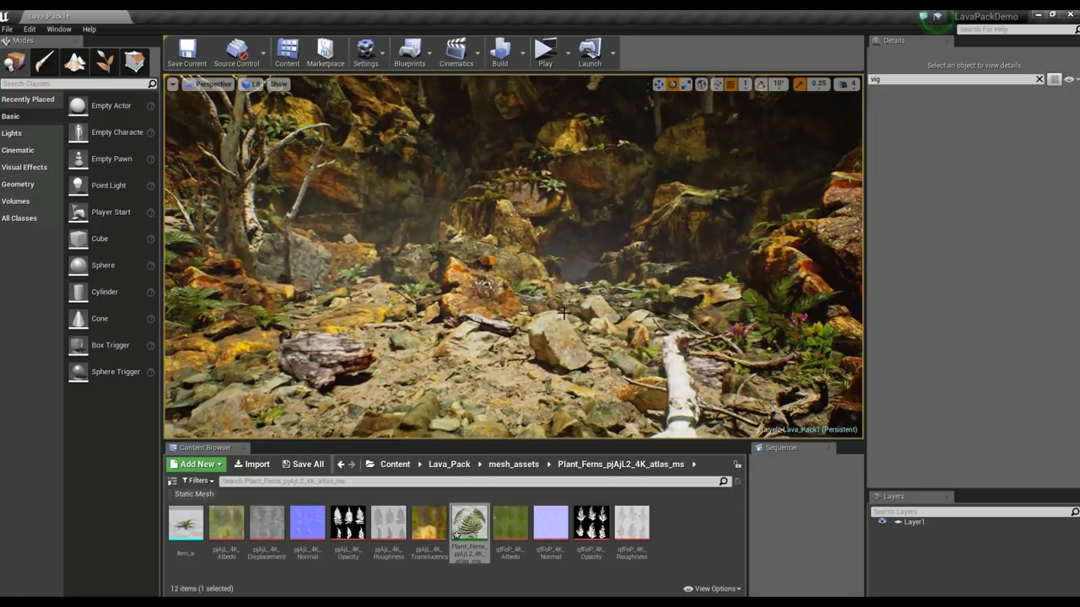This screenshot has width=1080, height=607.
Task: Toggle grid snapping in the viewport
Action: (731, 84)
